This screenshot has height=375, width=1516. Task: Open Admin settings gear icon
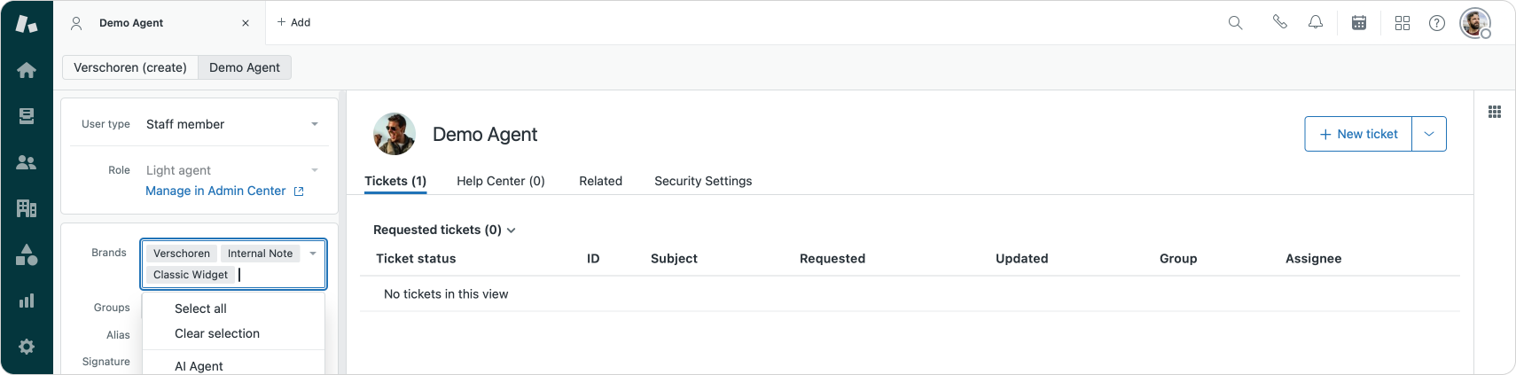(27, 347)
